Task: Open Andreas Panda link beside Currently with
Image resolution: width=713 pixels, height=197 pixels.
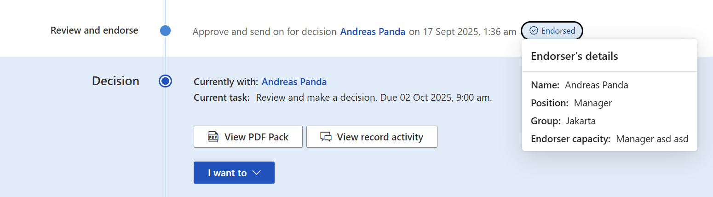Action: (x=294, y=82)
